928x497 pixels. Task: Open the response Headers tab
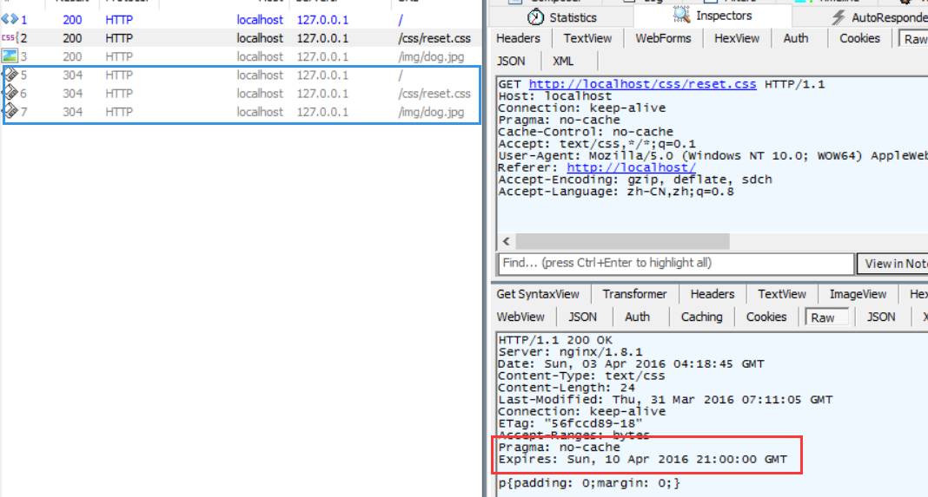pyautogui.click(x=712, y=294)
